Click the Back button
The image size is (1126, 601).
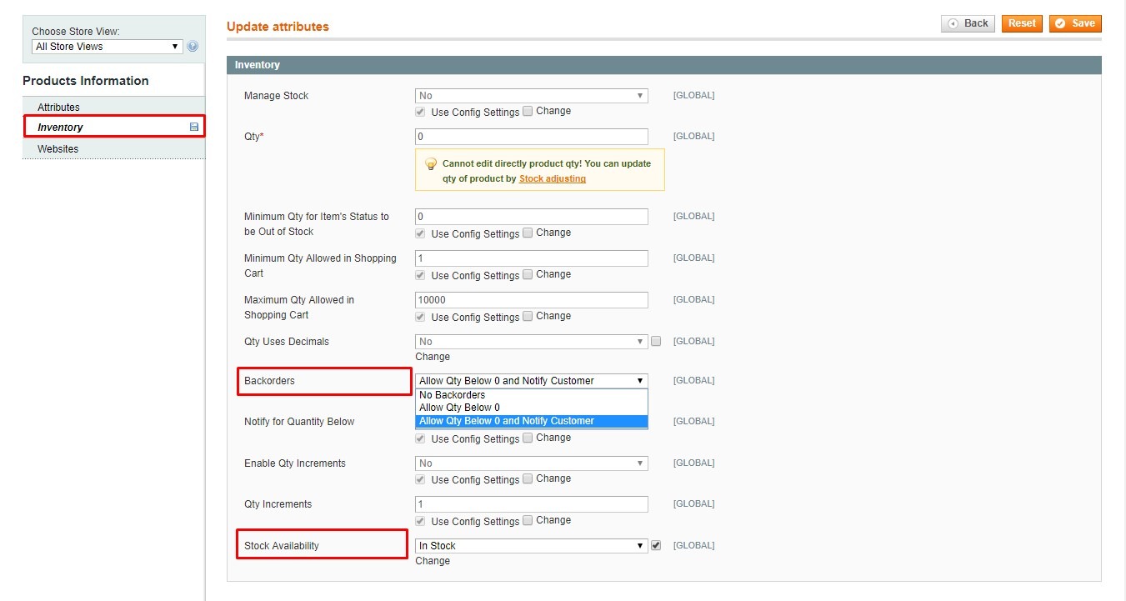968,23
